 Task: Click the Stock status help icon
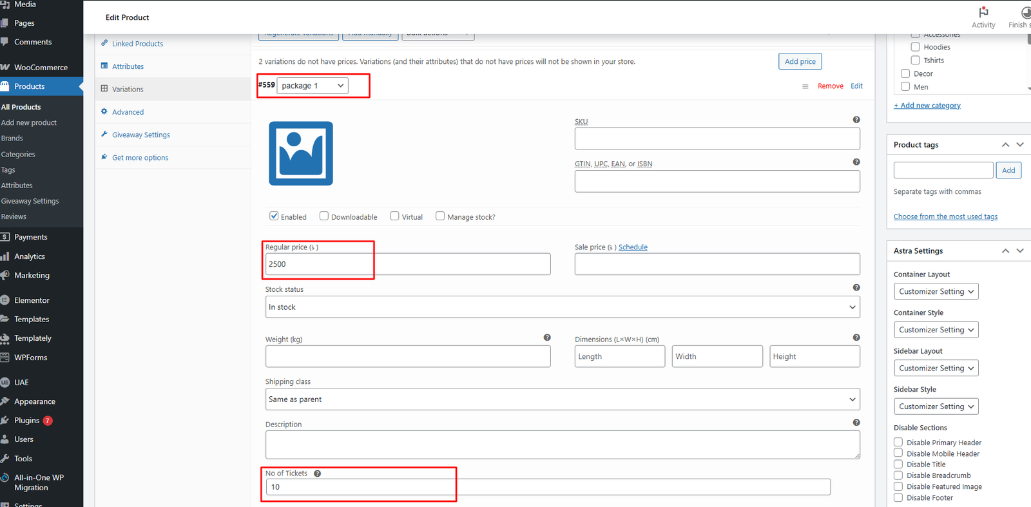(856, 288)
